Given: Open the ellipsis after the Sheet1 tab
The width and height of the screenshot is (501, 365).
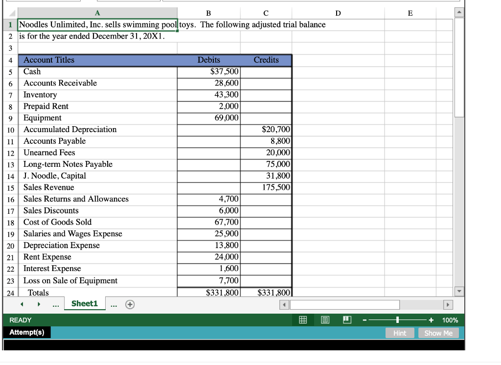Looking at the screenshot, I should (x=114, y=304).
